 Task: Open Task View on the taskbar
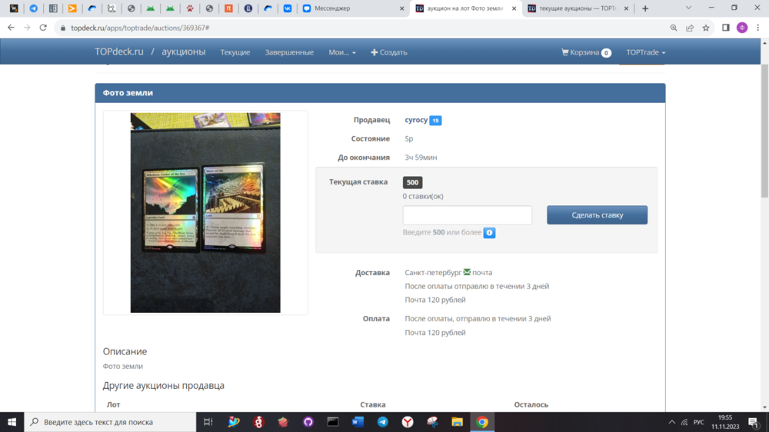pos(208,422)
